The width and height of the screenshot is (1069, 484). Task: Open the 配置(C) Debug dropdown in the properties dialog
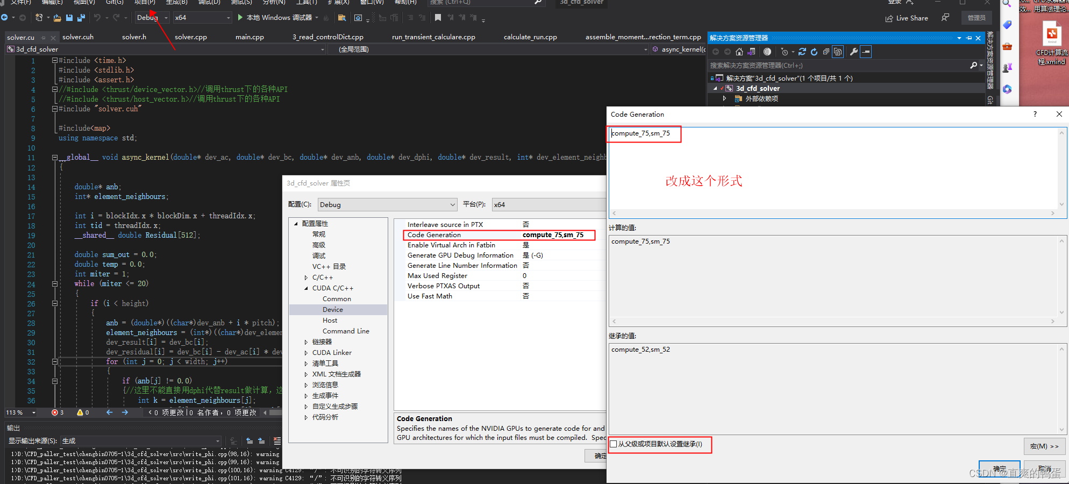coord(387,204)
